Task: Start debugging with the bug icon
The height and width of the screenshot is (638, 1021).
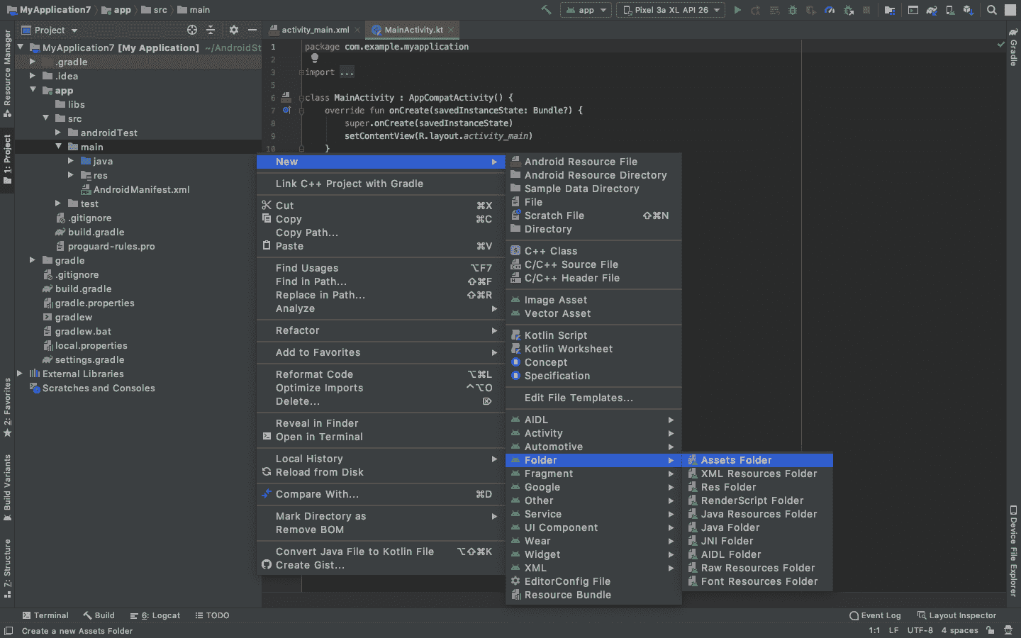Action: [x=792, y=10]
